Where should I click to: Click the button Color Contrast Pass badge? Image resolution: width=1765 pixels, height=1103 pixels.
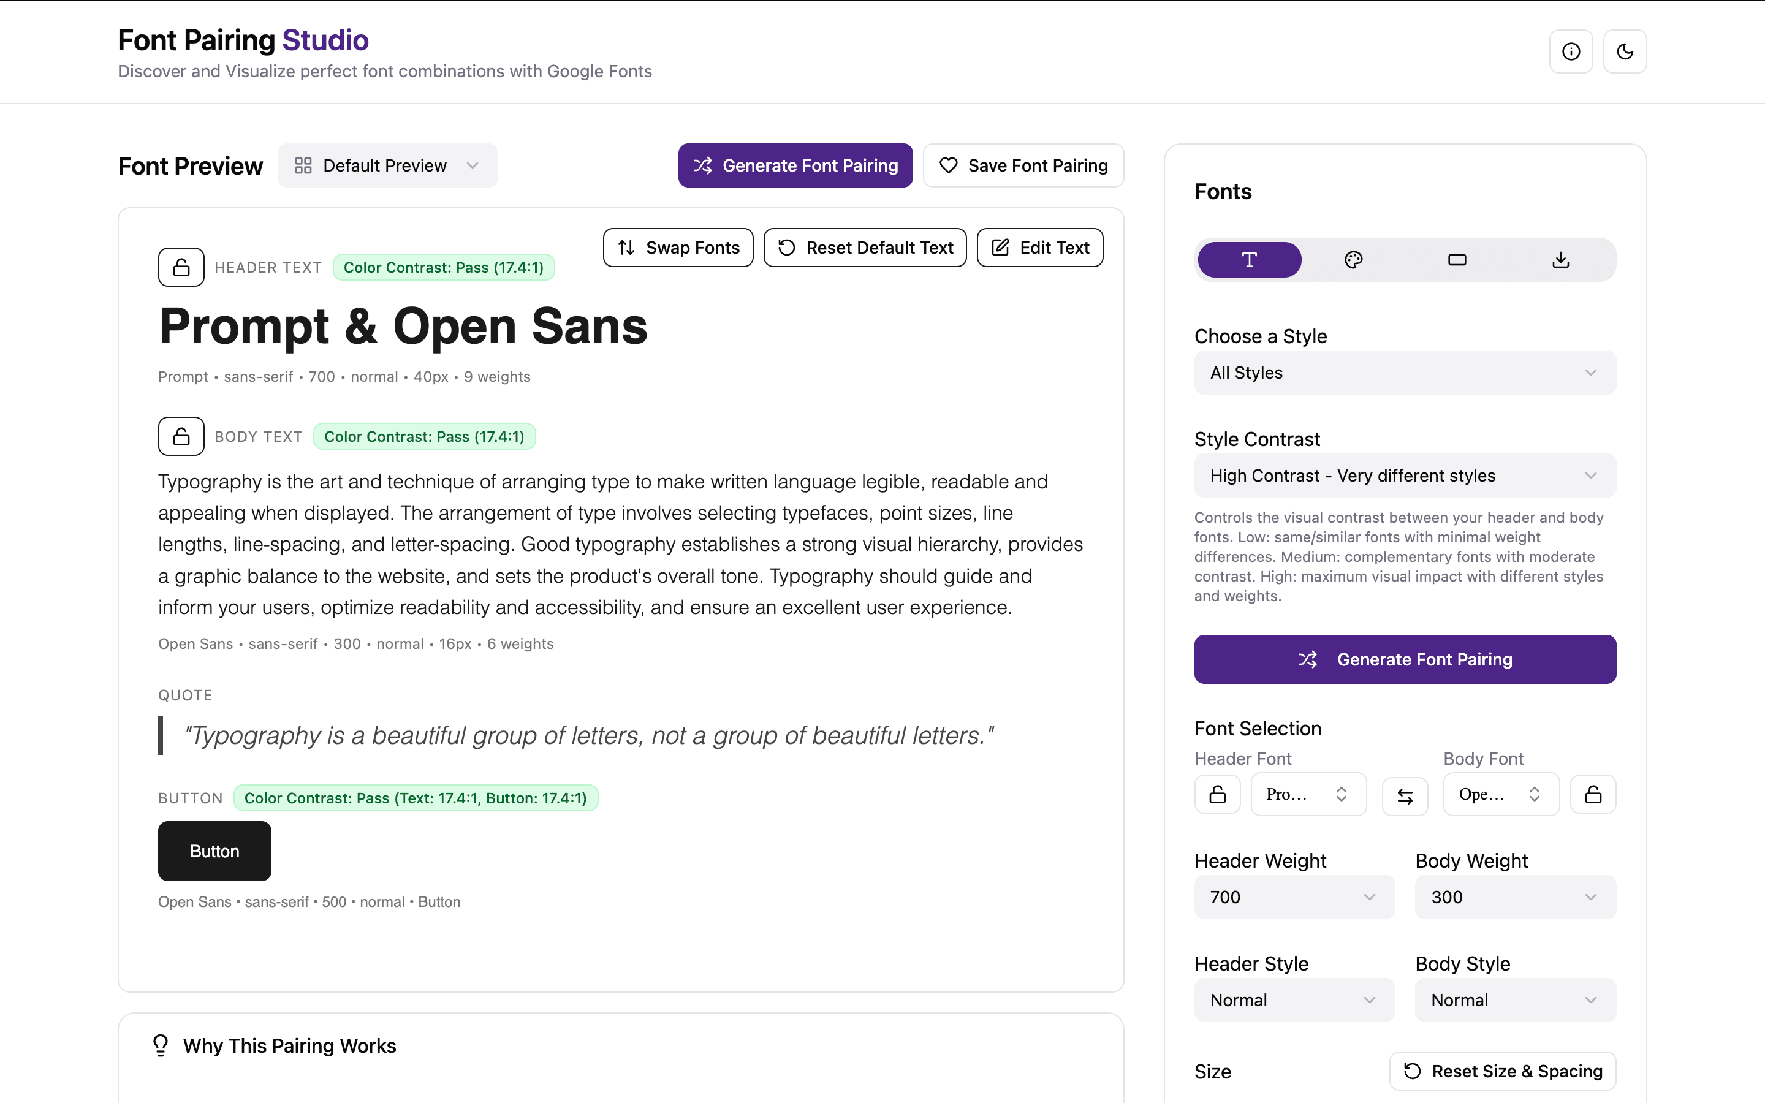[416, 798]
